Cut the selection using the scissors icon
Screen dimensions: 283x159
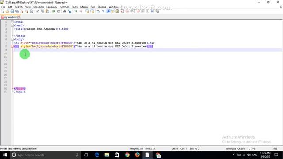38,11
